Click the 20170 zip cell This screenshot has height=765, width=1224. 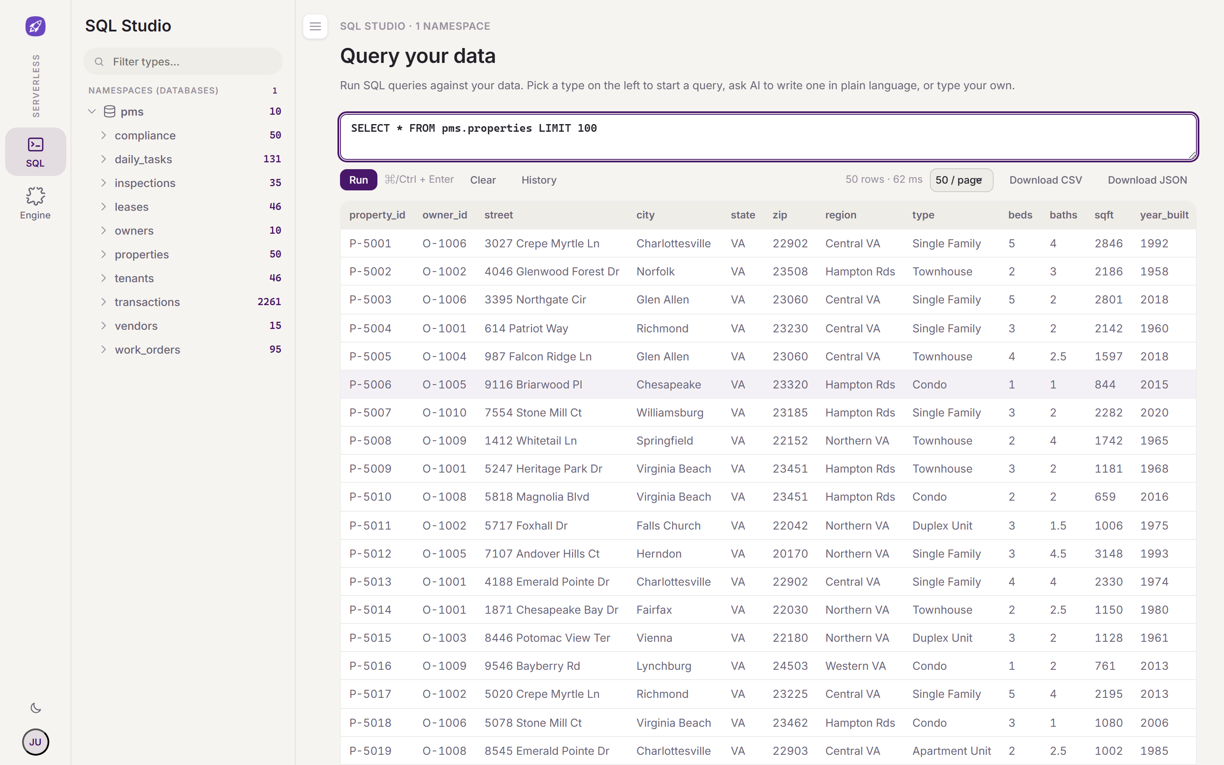coord(790,553)
